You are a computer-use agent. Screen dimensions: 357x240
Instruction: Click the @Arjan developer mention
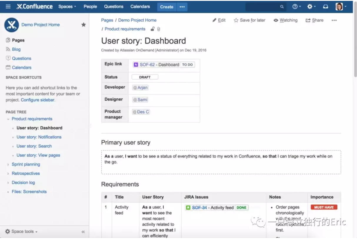(140, 88)
